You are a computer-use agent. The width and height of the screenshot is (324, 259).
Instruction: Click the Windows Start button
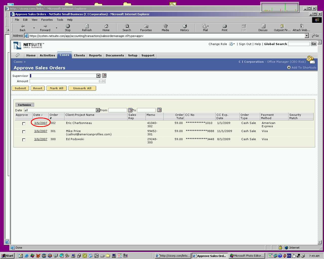point(7,256)
